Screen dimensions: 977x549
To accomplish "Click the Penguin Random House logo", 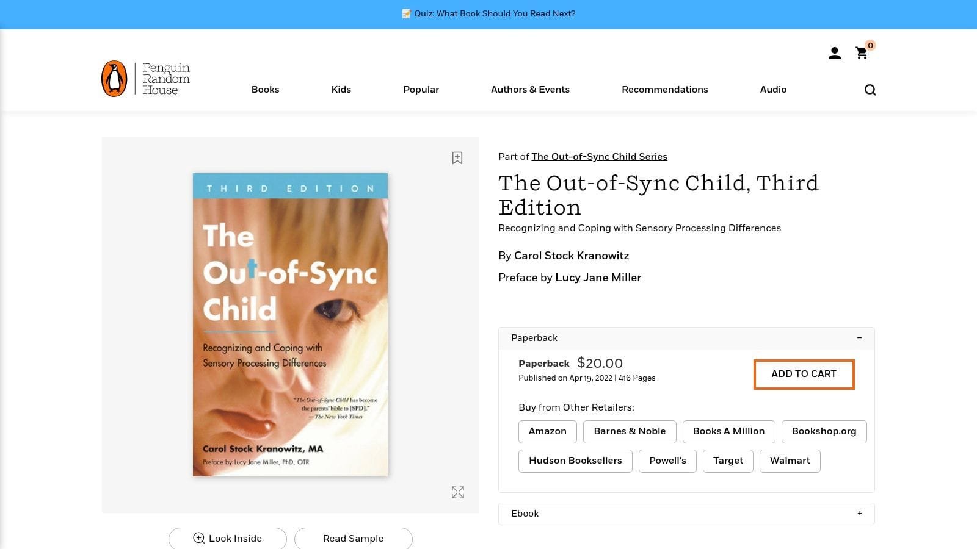I will coord(146,79).
